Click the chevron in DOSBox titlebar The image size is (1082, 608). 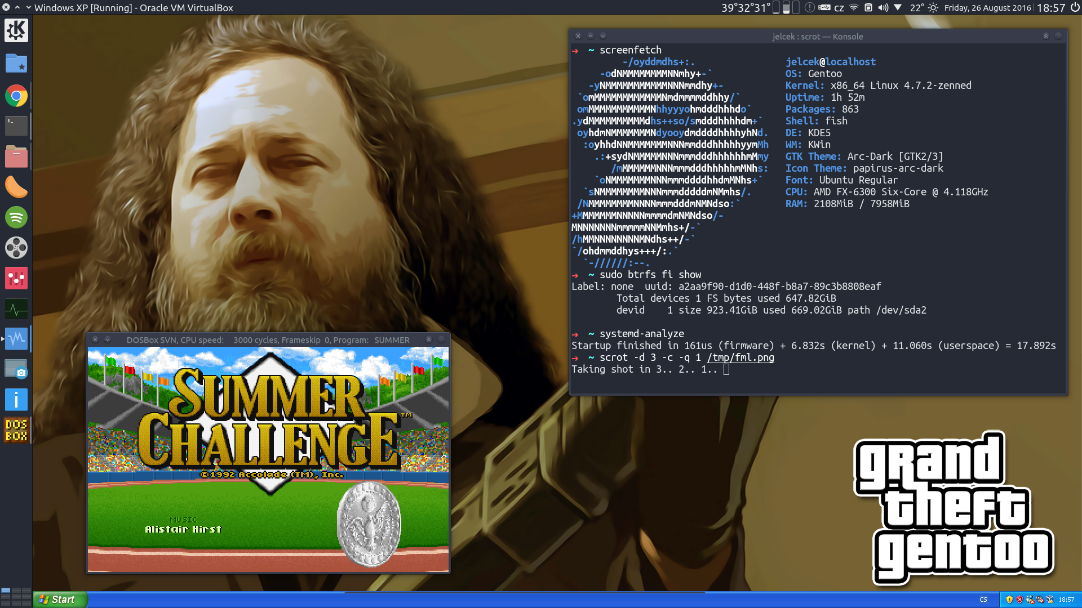[108, 339]
